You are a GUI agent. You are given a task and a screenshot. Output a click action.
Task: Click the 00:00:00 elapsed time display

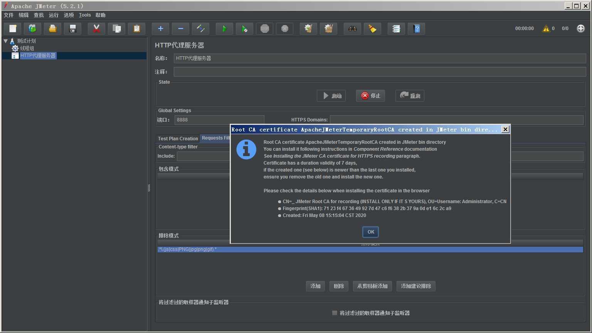[525, 29]
